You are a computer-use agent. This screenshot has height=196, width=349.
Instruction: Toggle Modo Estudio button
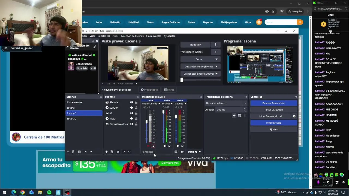click(x=273, y=123)
